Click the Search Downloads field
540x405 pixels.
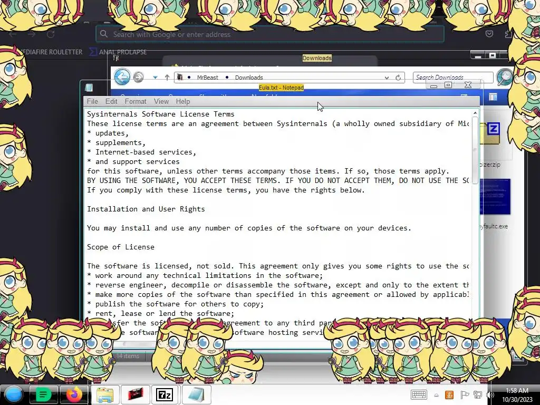(453, 78)
